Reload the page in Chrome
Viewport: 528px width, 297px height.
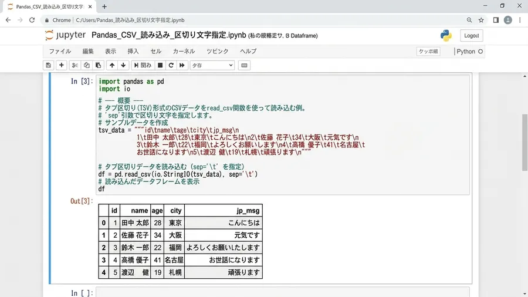32,20
